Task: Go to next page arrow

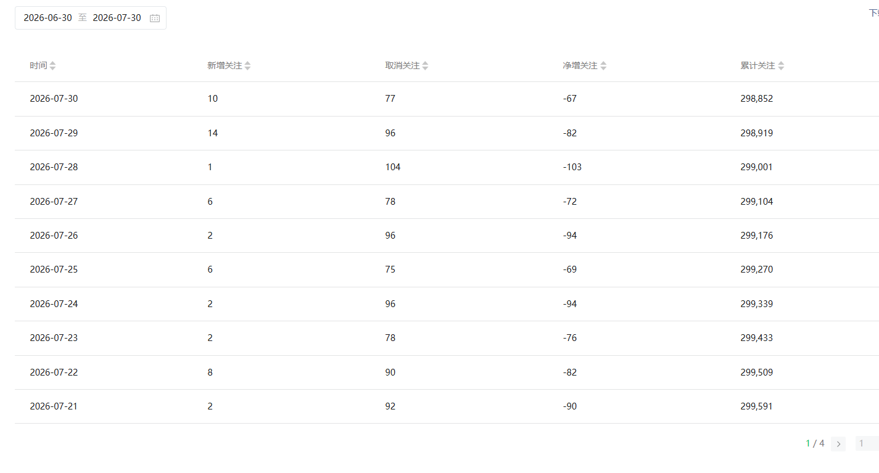Action: 838,444
